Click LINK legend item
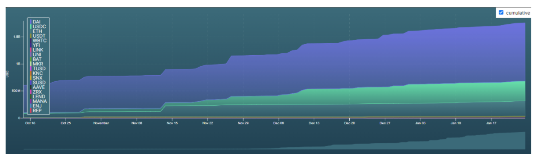539x160 pixels. tap(38, 50)
